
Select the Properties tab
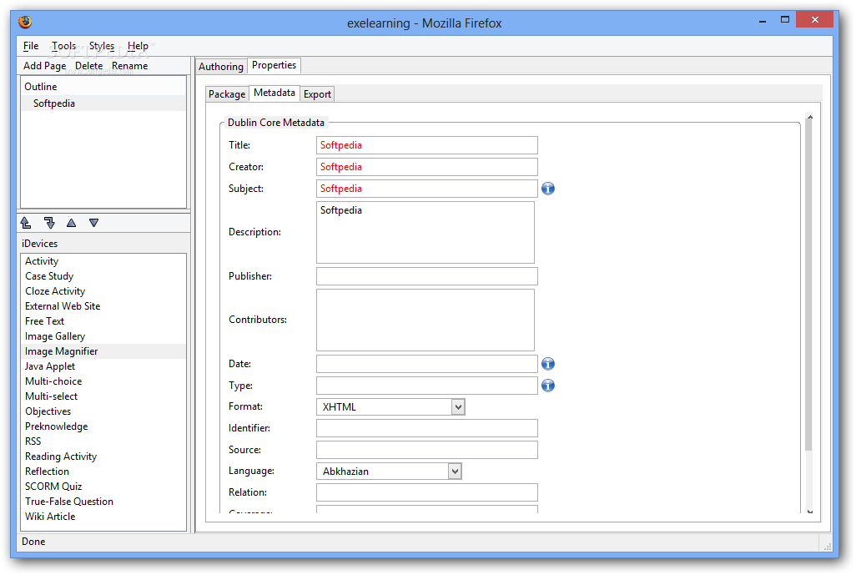(x=274, y=65)
